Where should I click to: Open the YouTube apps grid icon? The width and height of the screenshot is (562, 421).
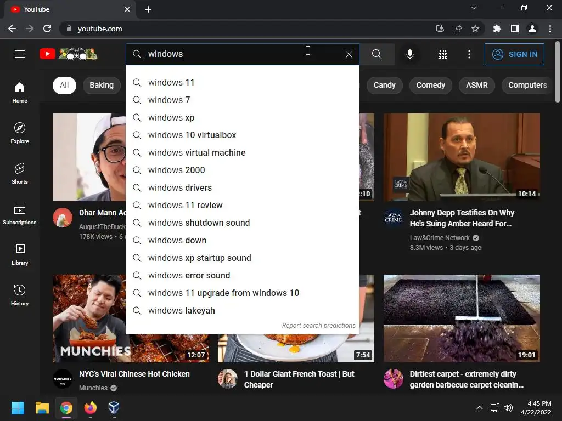[443, 54]
